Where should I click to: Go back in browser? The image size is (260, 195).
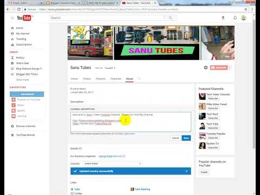(x=8, y=9)
